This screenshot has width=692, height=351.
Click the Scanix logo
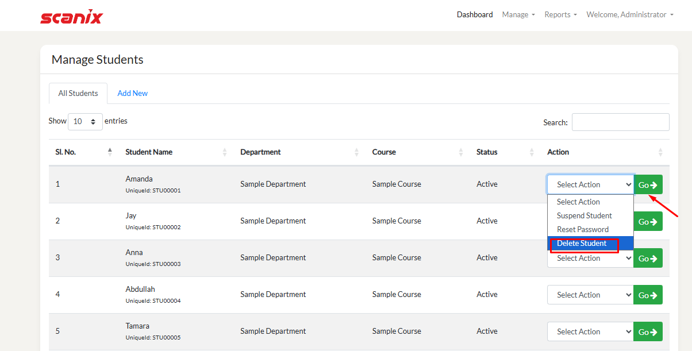[x=71, y=16]
